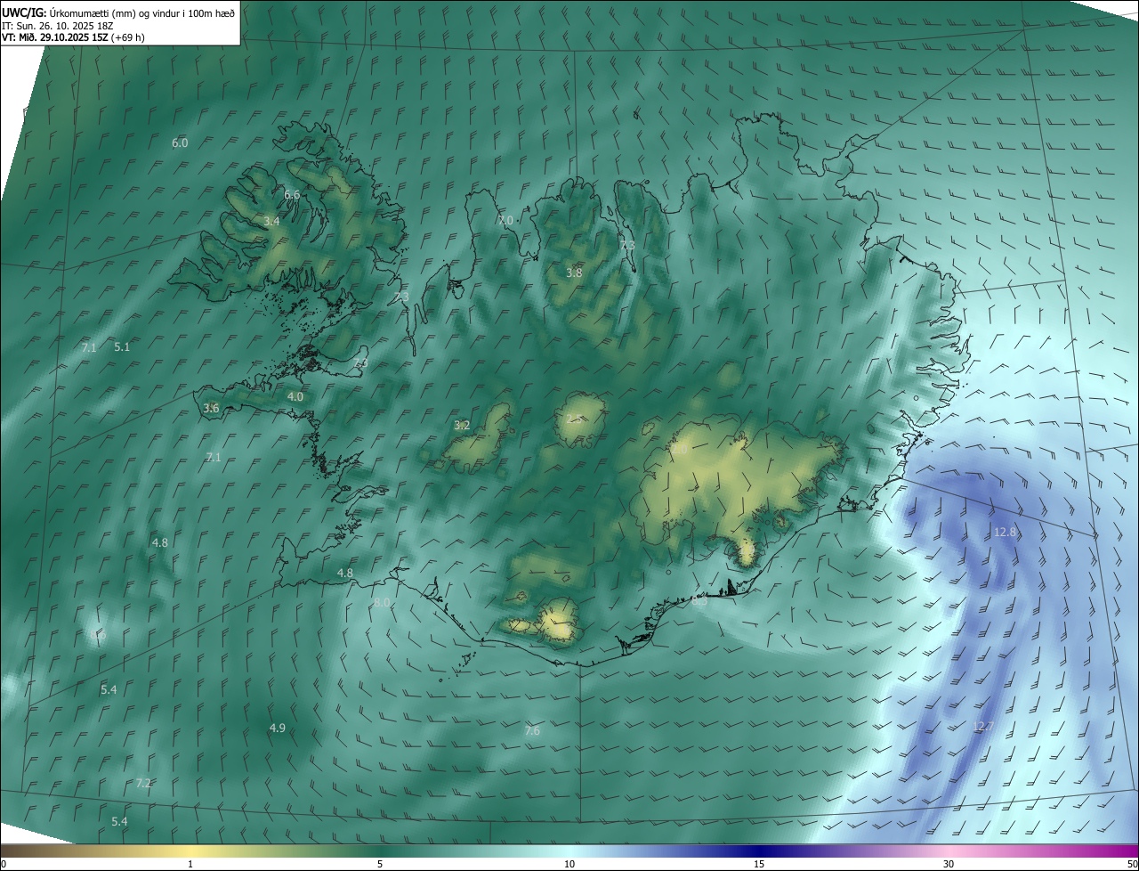
Task: Click the 30 tick on the color scale
Action: (x=949, y=864)
